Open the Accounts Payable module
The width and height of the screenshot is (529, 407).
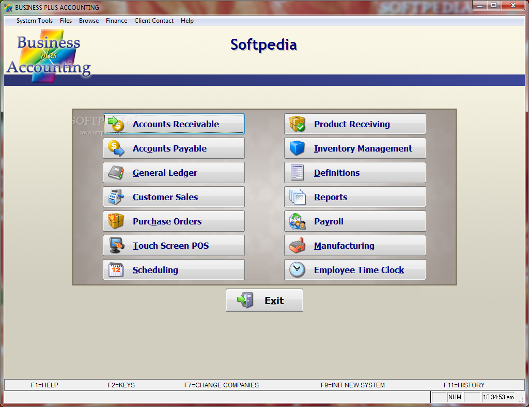tap(174, 148)
